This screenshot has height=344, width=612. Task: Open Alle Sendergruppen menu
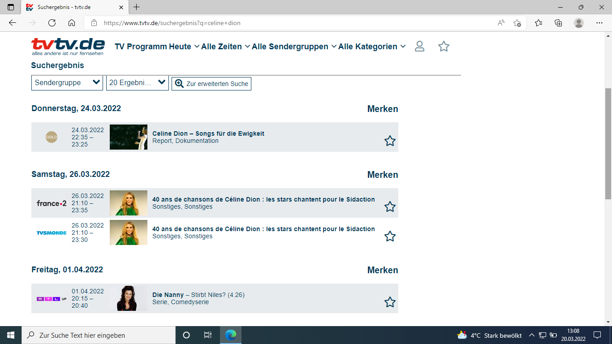[x=294, y=47]
